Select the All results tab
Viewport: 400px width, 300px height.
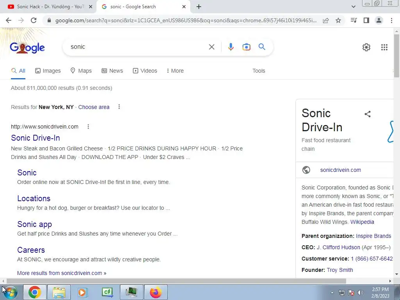(18, 71)
